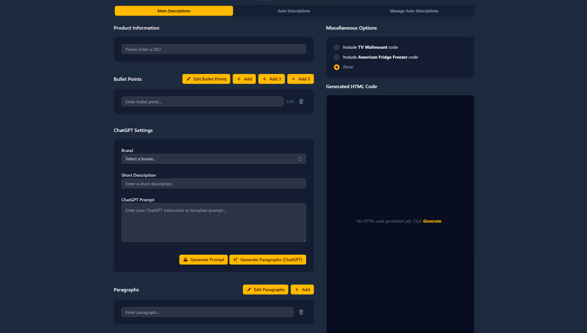The width and height of the screenshot is (587, 333).
Task: Click the flask icon on Generate Prompt
Action: [x=185, y=259]
